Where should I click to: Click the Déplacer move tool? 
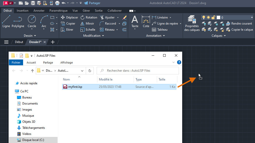(70, 17)
